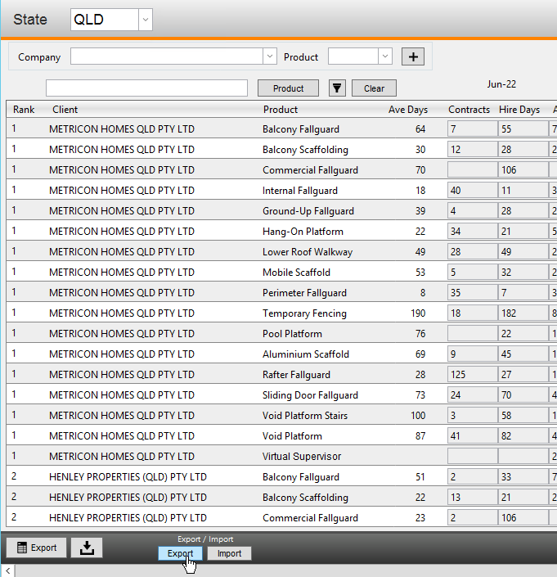
Task: Click Henley Properties Balcony Fallguard client cell
Action: pos(128,477)
